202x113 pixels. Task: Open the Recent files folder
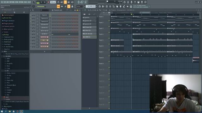[7, 18]
